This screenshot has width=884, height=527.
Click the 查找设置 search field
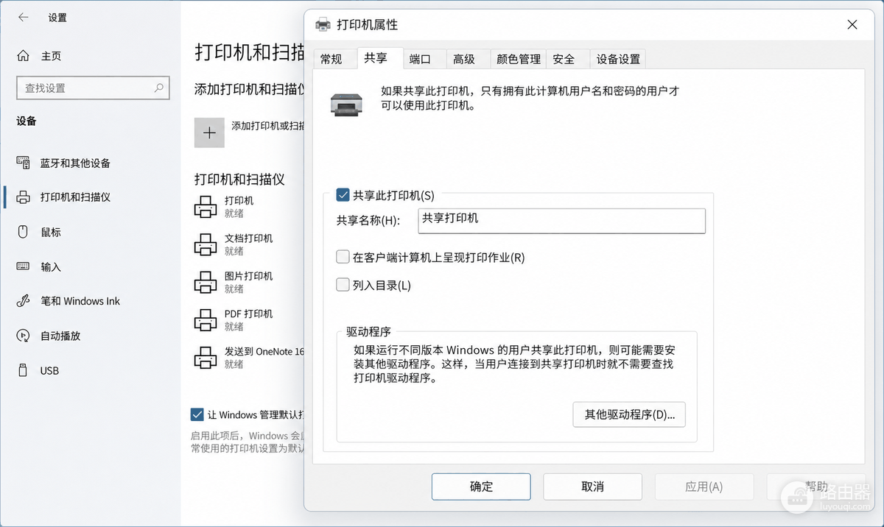click(93, 88)
